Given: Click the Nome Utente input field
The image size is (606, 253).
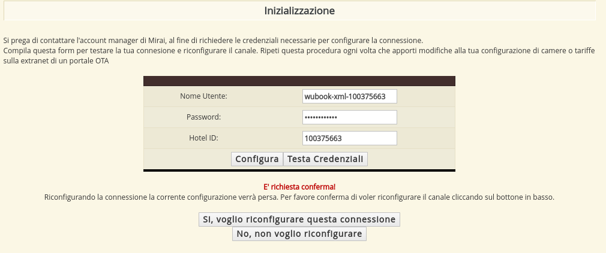Looking at the screenshot, I should pos(350,96).
